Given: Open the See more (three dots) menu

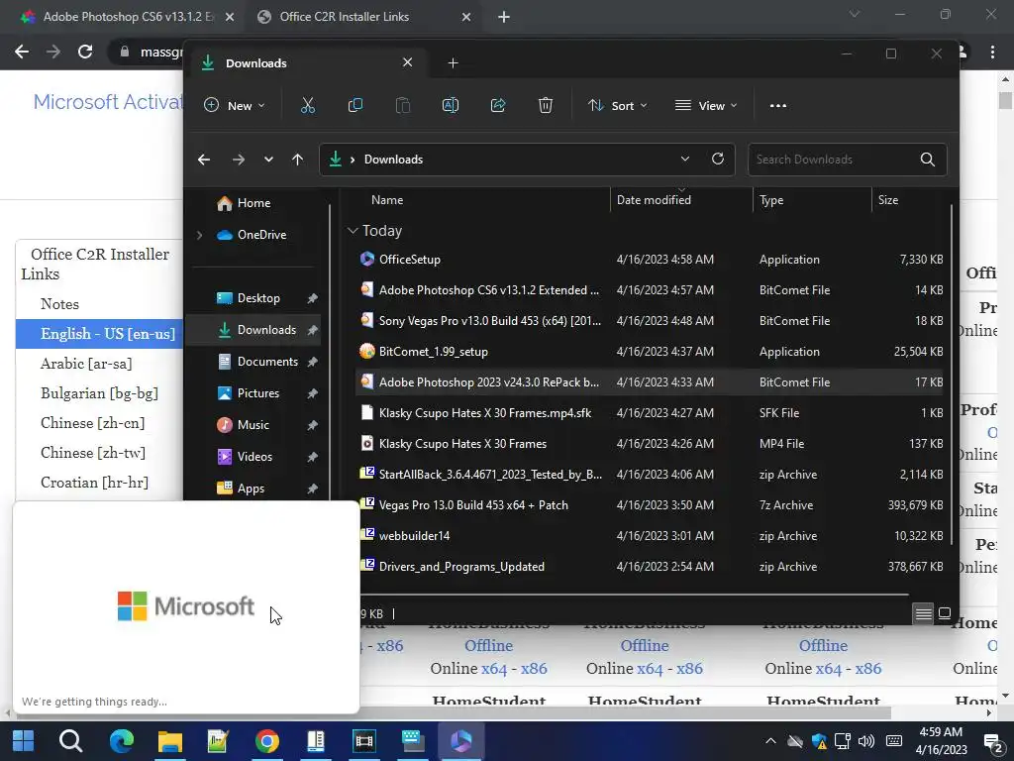Looking at the screenshot, I should (x=778, y=105).
